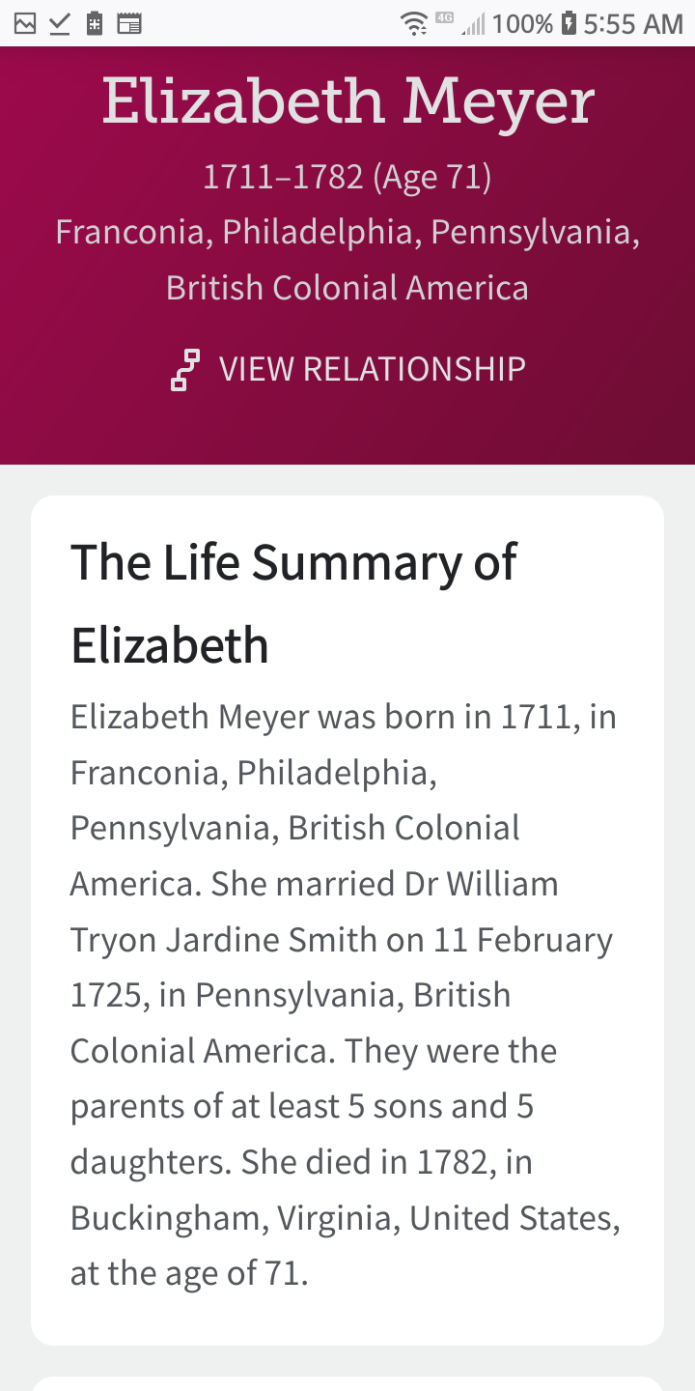Open the picture notification icon in status bar
695x1391 pixels.
coord(25,23)
